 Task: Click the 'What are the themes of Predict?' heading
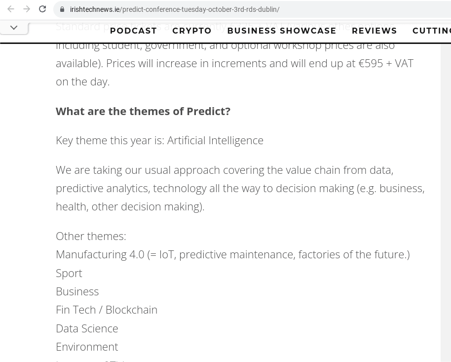143,111
